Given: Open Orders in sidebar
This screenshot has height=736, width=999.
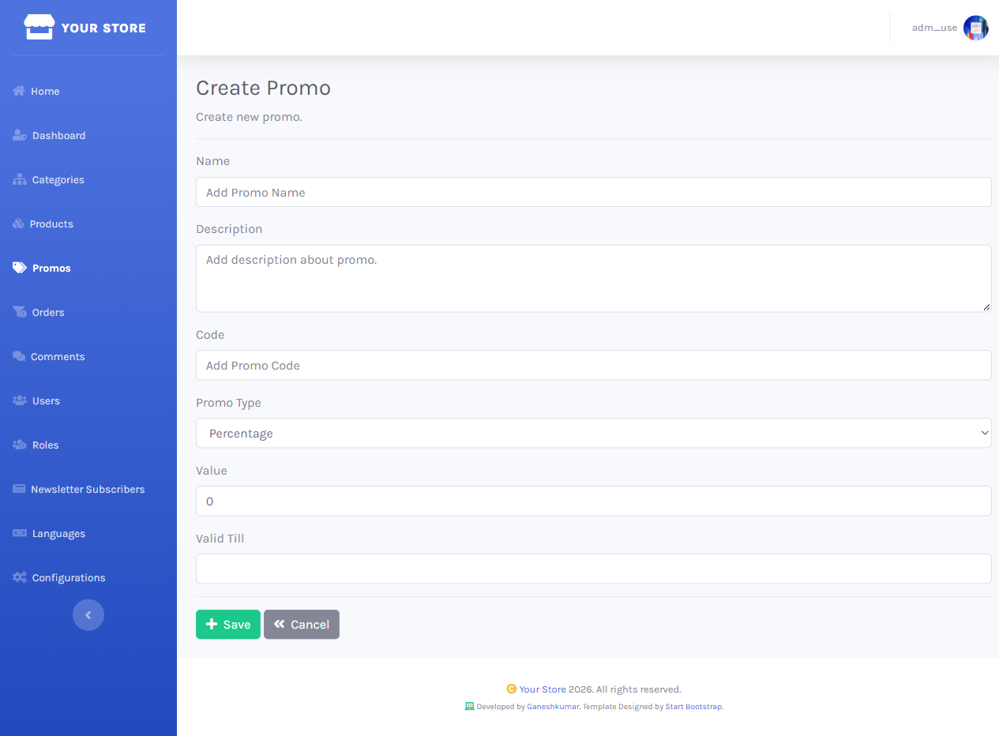Looking at the screenshot, I should coord(48,313).
